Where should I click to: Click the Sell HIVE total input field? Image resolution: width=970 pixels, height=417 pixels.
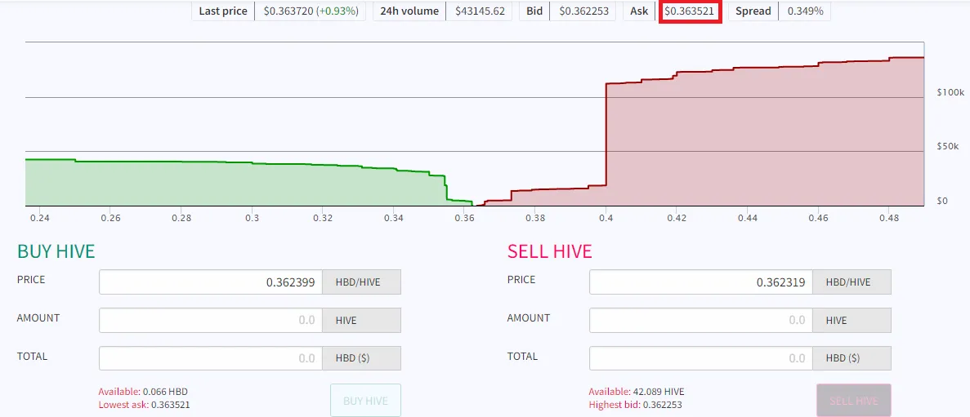pyautogui.click(x=701, y=358)
